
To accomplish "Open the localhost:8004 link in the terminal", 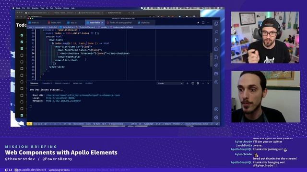I will pyautogui.click(x=60, y=98).
